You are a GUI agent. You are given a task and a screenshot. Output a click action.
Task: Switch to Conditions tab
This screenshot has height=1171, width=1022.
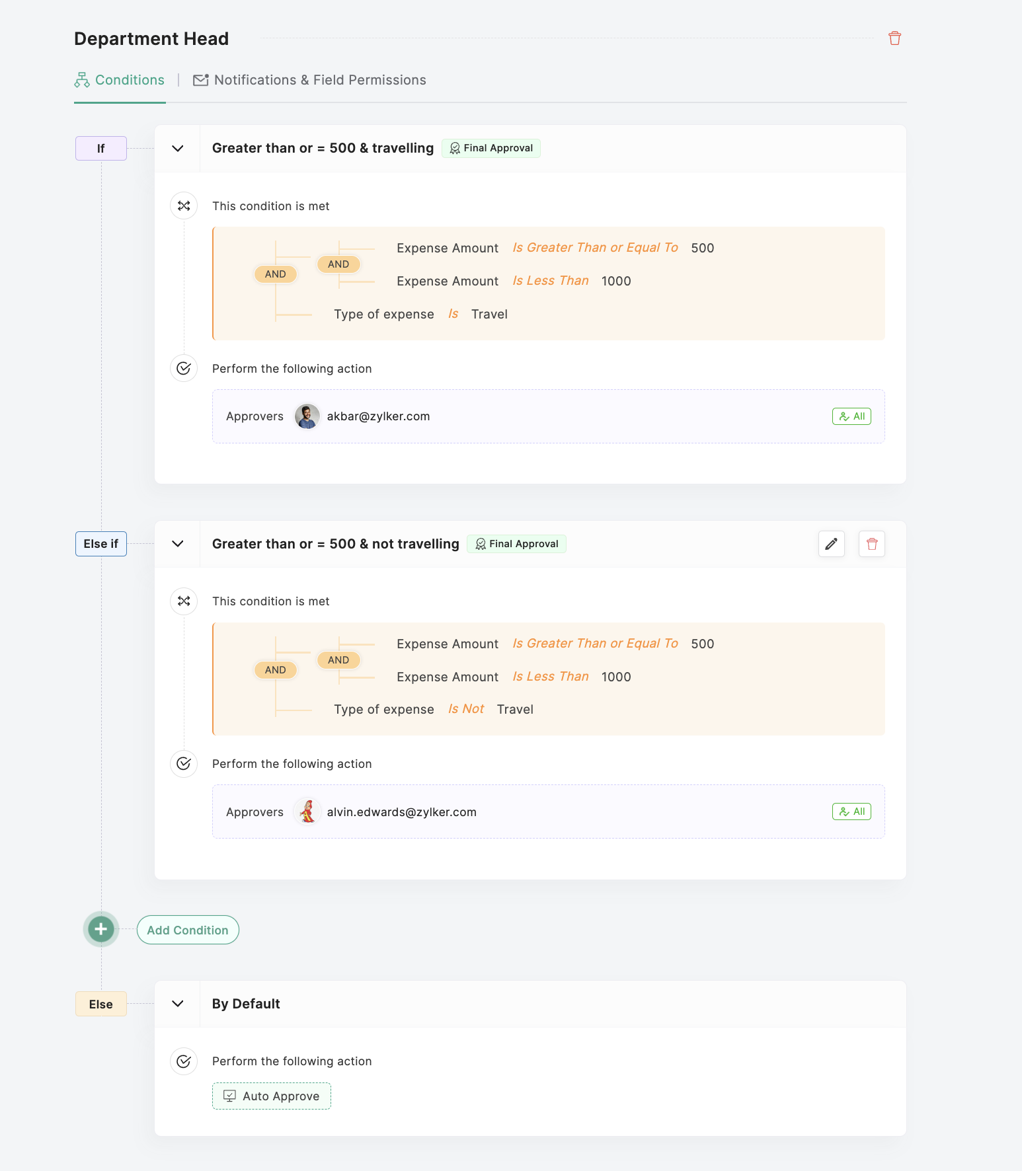click(120, 80)
